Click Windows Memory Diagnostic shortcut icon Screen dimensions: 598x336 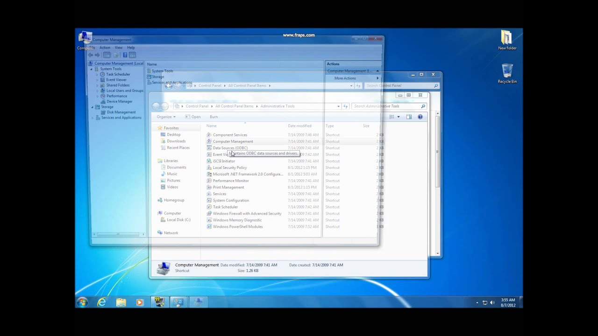point(209,220)
